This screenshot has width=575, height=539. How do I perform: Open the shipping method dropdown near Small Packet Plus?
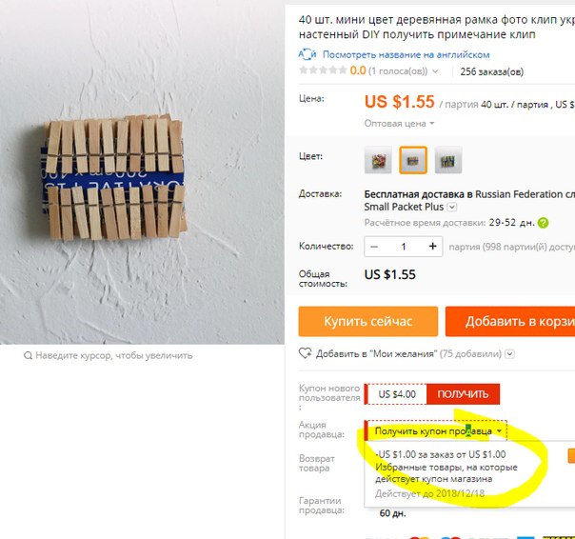452,207
